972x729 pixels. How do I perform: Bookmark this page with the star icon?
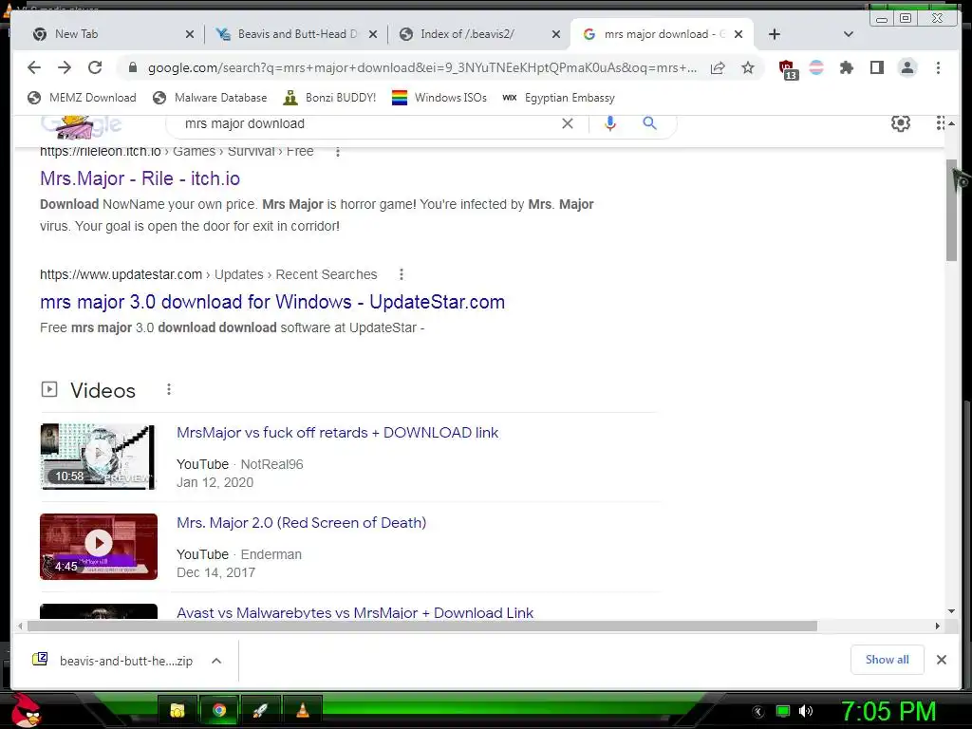[x=748, y=67]
